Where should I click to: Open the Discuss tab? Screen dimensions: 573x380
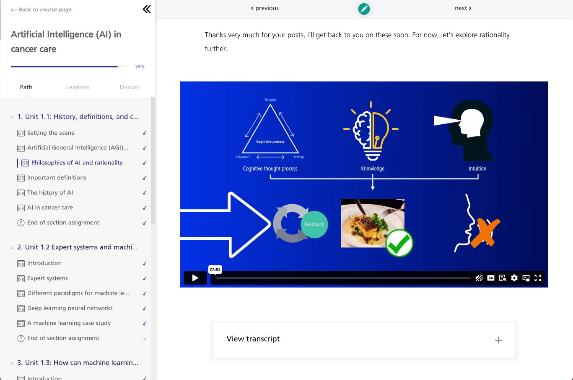[129, 87]
